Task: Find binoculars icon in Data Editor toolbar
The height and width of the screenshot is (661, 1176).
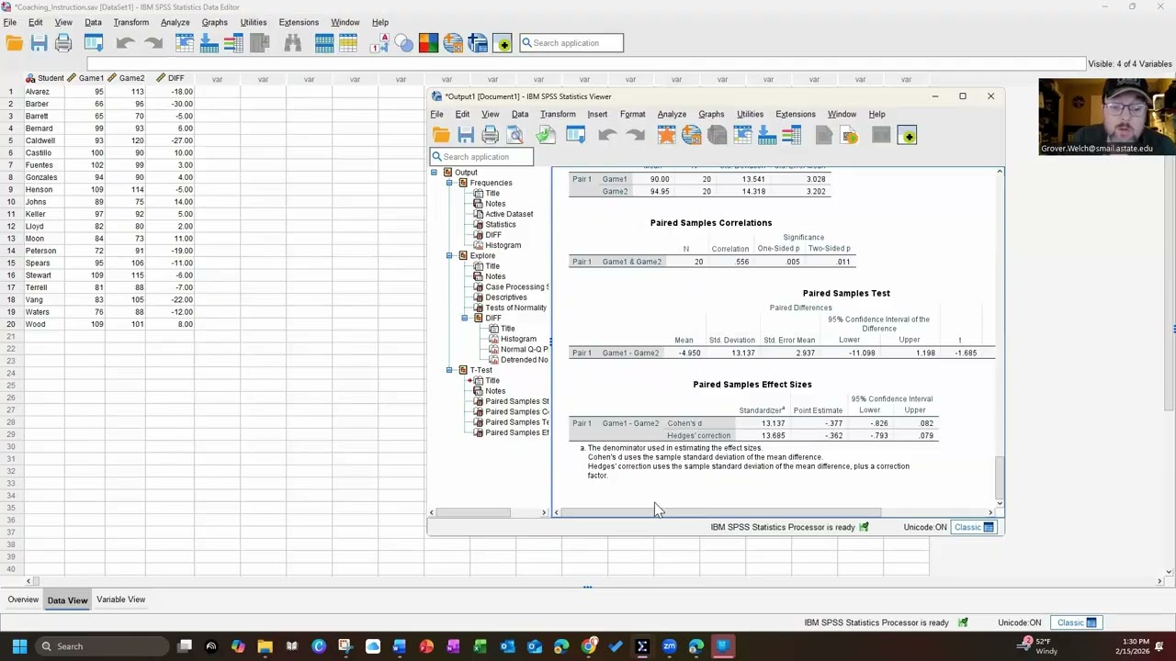Action: (x=293, y=43)
